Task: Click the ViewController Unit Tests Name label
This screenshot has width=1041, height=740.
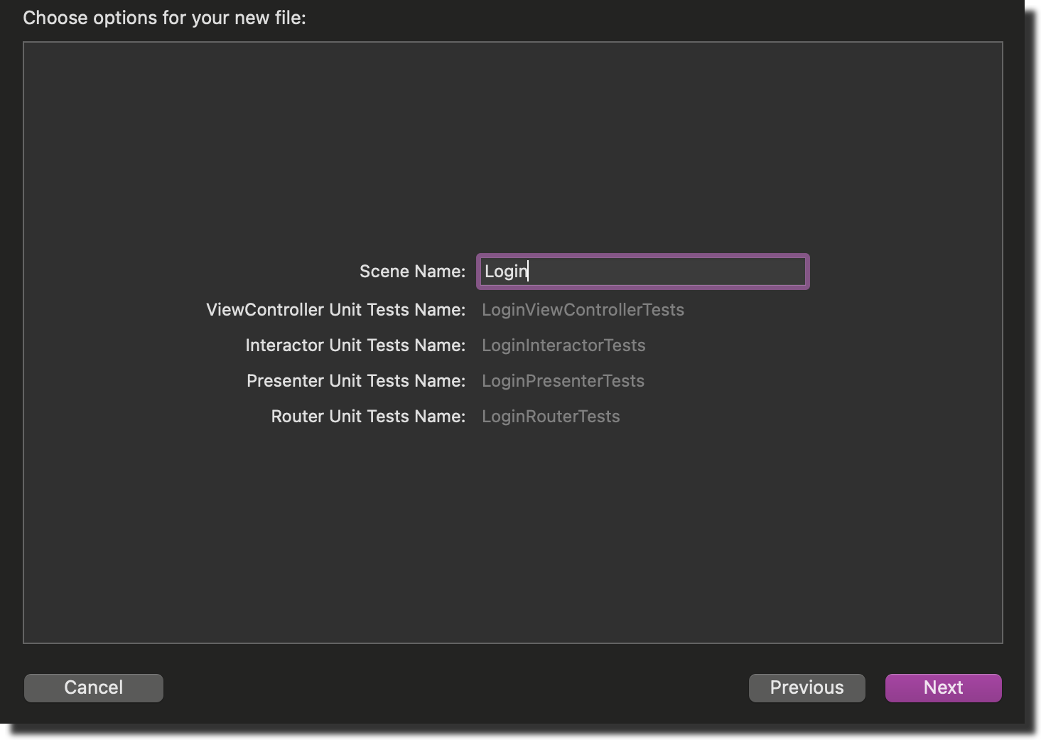Action: (x=335, y=310)
